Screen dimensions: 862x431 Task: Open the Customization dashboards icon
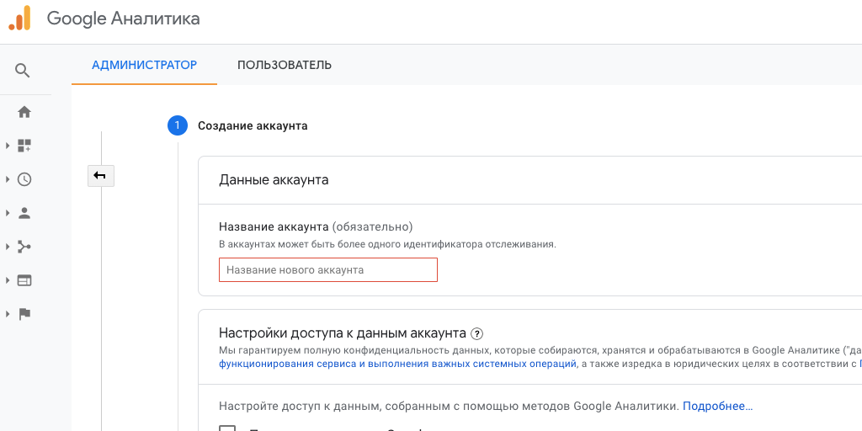tap(24, 146)
